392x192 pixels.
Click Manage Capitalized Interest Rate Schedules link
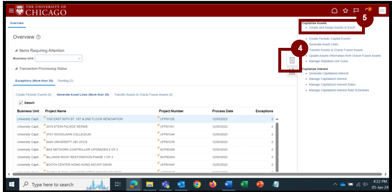click(x=339, y=90)
